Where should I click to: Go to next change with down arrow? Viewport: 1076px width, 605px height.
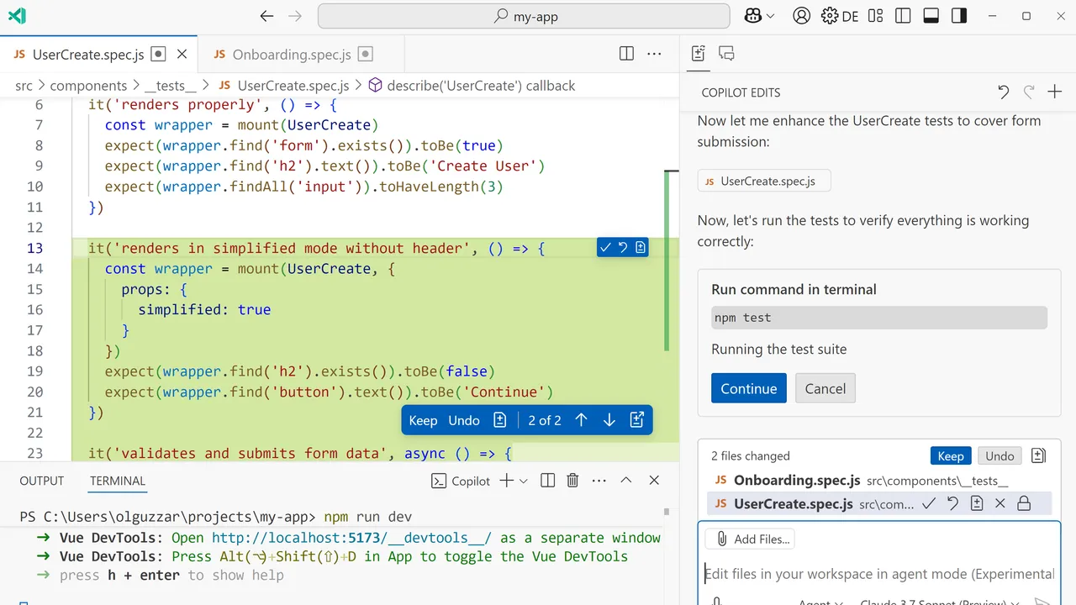pyautogui.click(x=609, y=420)
